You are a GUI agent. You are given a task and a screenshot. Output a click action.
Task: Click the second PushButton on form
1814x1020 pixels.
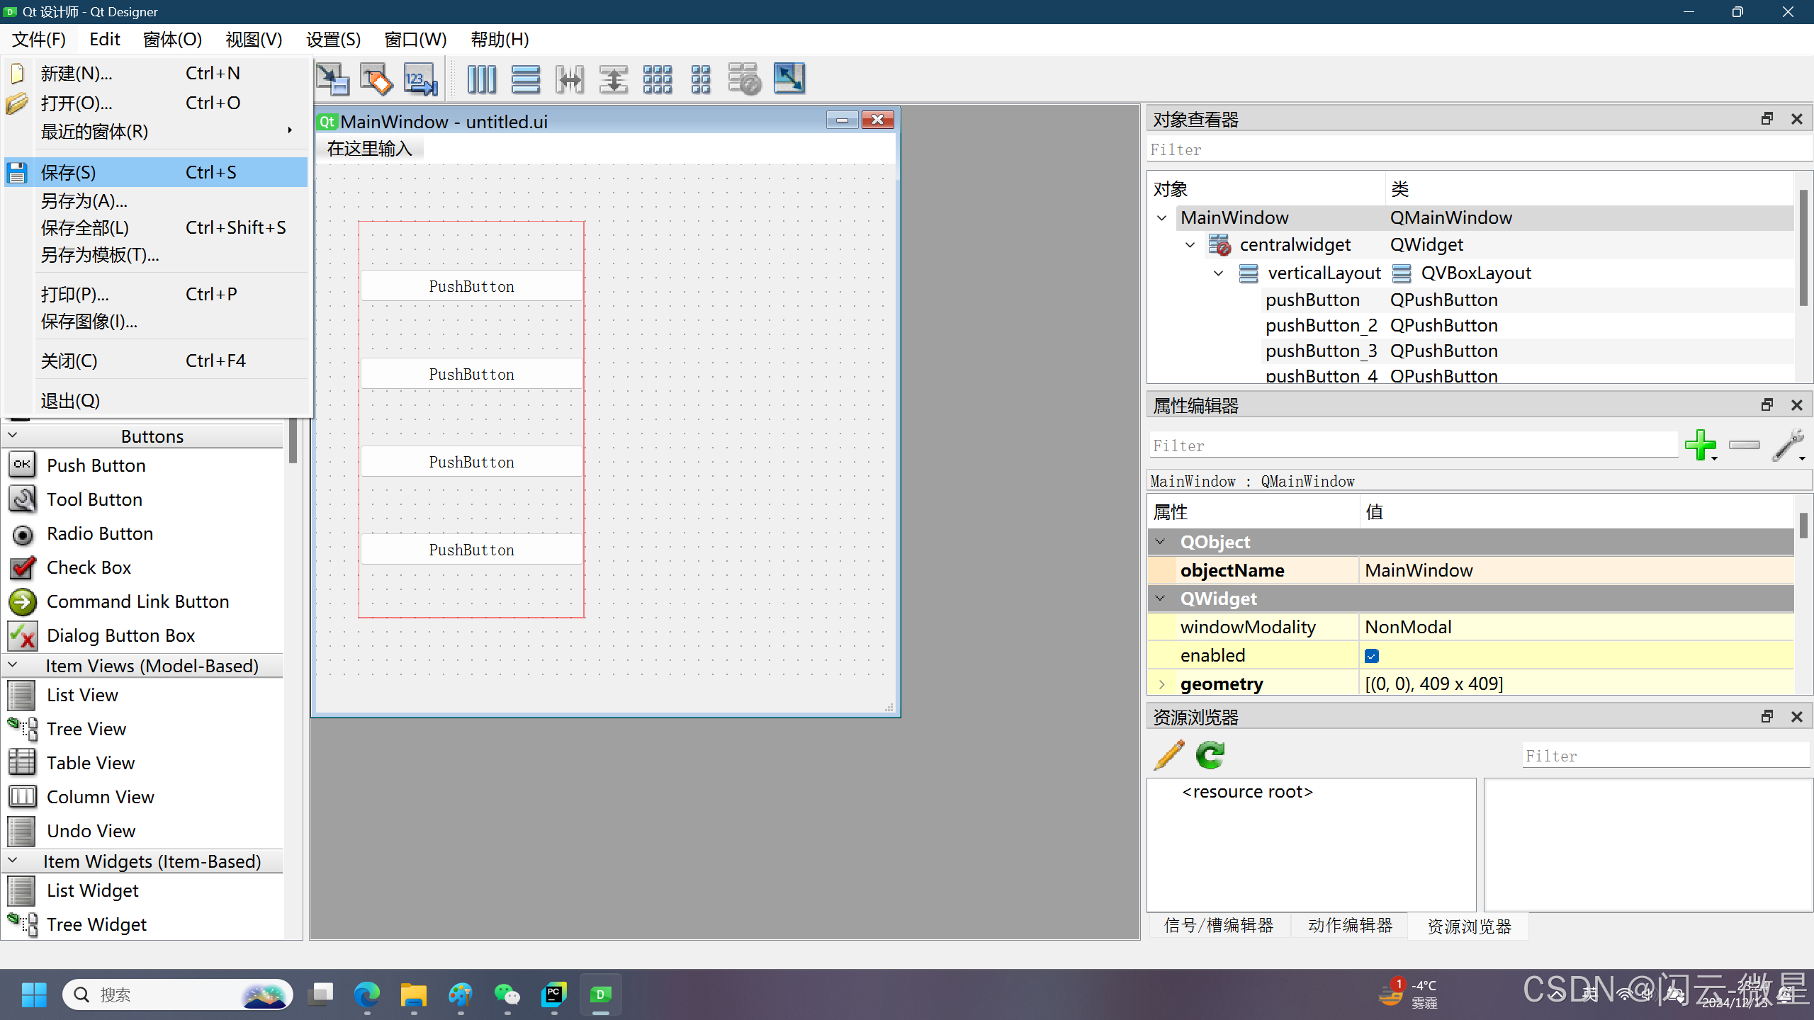pyautogui.click(x=471, y=374)
